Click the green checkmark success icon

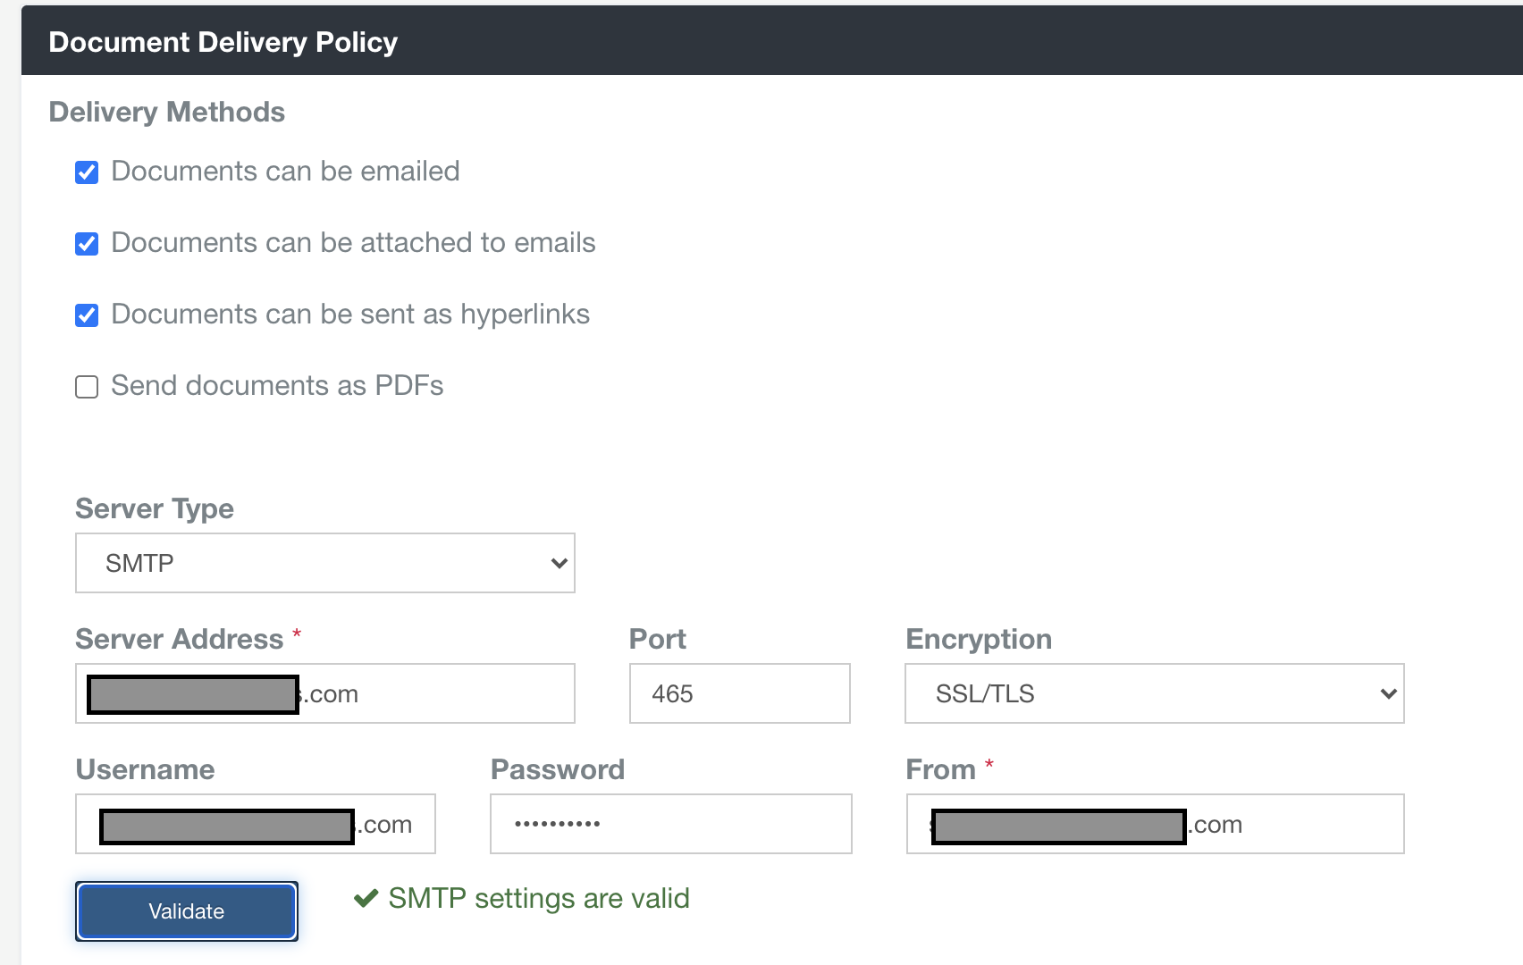pos(365,899)
